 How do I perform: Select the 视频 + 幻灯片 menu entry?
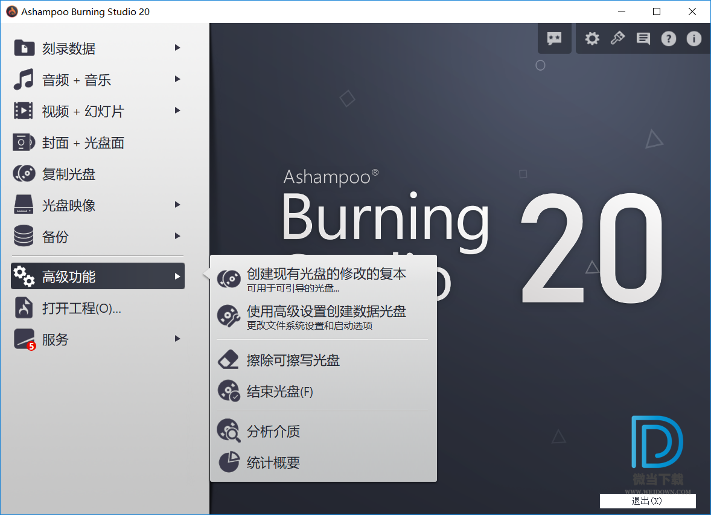[x=98, y=110]
